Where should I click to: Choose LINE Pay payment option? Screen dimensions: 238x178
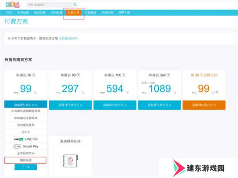pyautogui.click(x=26, y=139)
